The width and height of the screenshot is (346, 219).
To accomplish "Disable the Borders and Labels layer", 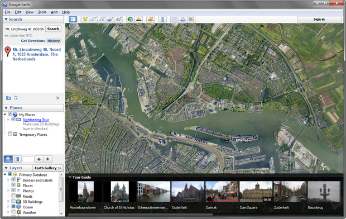I will pyautogui.click(x=13, y=179).
